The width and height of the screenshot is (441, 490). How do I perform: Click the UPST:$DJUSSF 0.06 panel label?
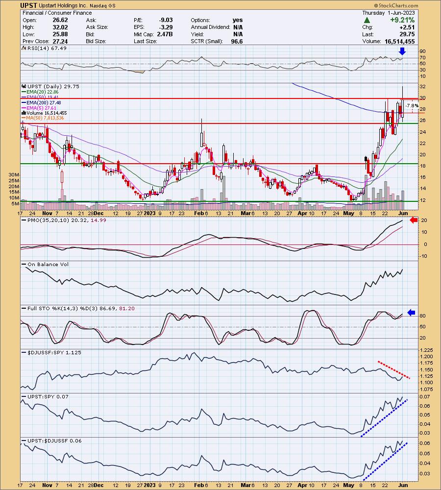point(54,441)
